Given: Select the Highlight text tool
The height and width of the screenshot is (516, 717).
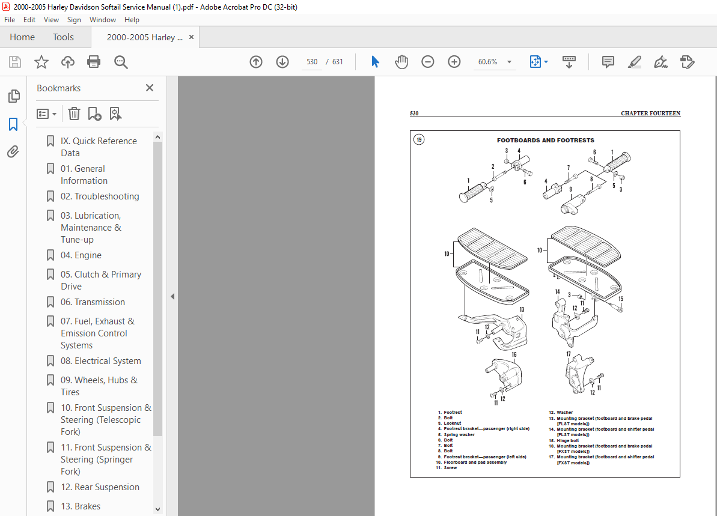Looking at the screenshot, I should click(x=634, y=62).
